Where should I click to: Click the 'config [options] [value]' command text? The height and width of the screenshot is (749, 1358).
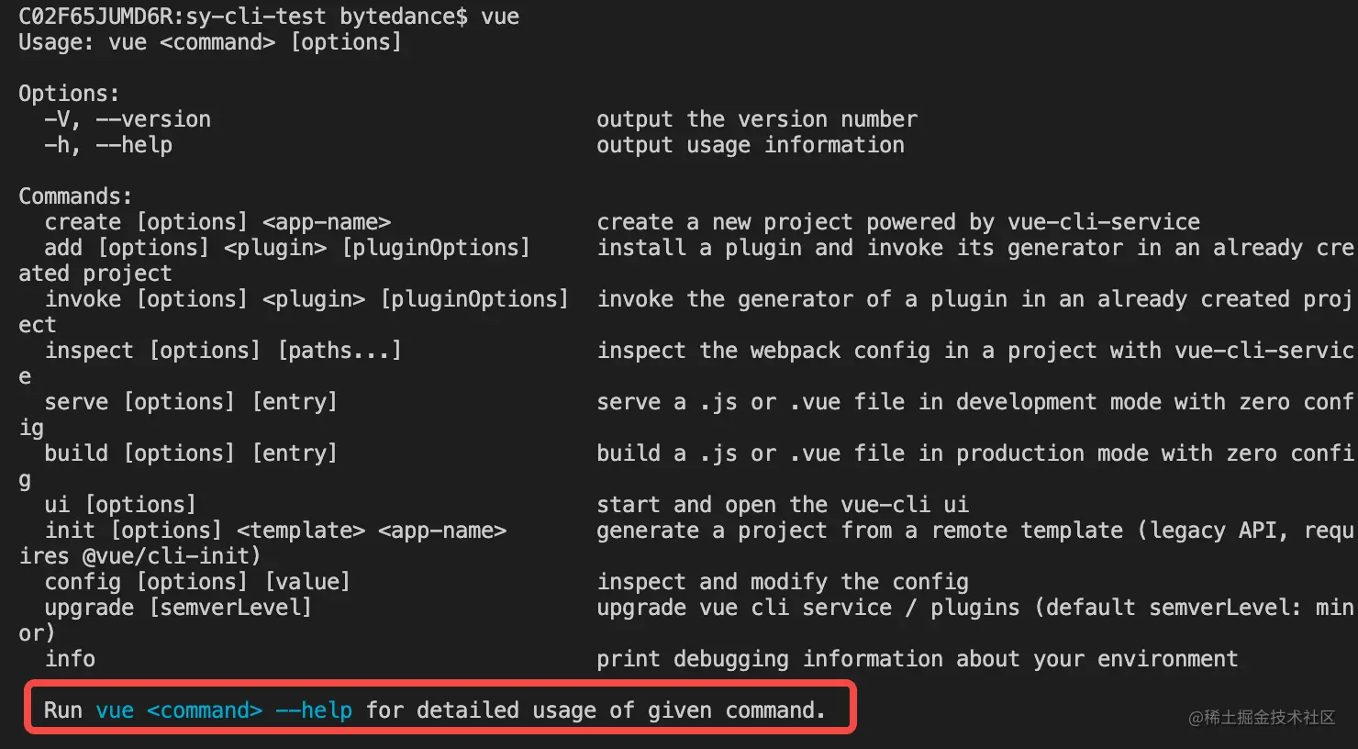click(197, 582)
